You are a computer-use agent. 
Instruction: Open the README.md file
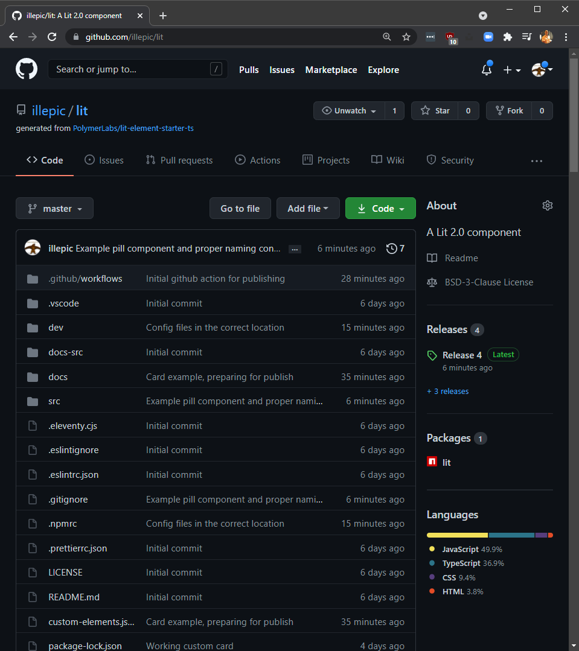click(74, 597)
